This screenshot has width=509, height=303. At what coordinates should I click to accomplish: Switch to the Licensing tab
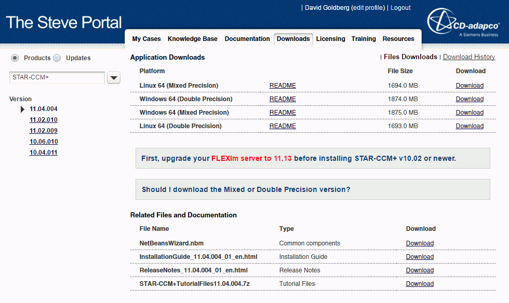(x=330, y=39)
